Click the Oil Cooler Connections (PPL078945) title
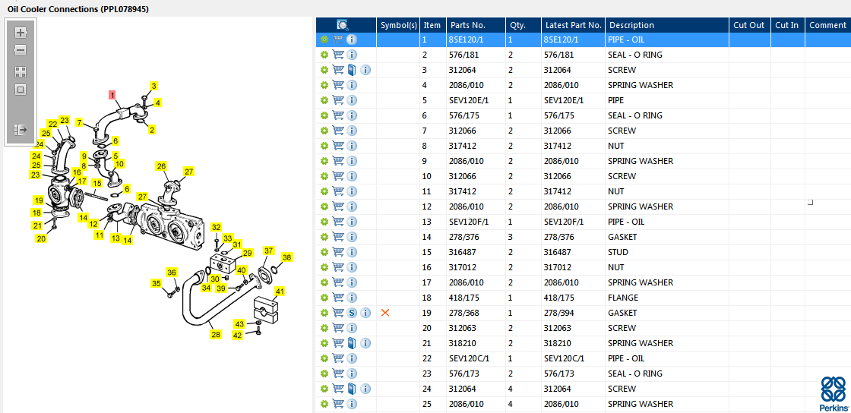Viewport: 851px width, 413px height. [x=78, y=9]
